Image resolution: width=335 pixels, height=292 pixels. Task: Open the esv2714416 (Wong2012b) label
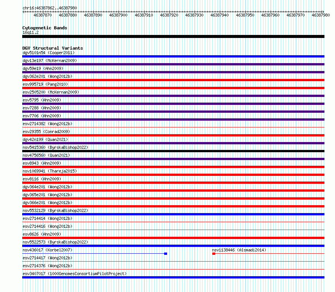47,226
